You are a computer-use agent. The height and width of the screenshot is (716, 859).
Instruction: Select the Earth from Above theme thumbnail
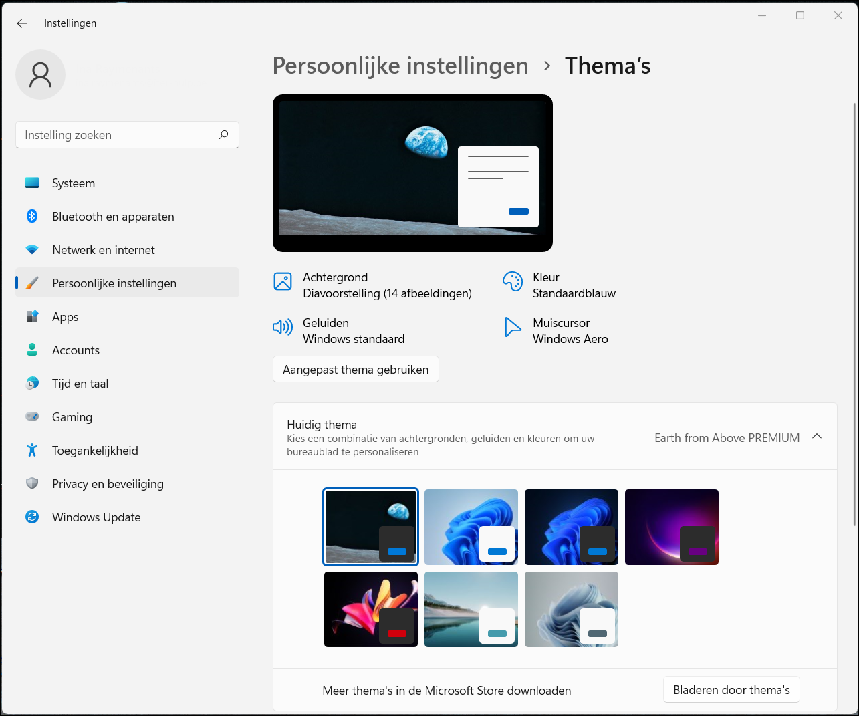click(x=371, y=527)
